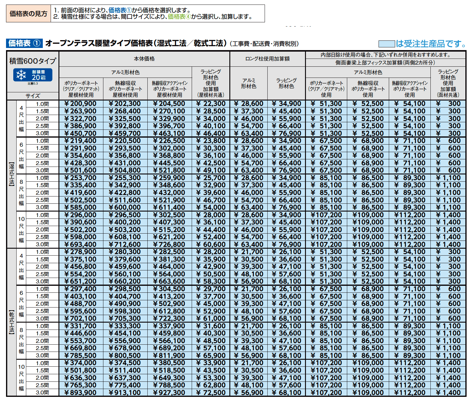This screenshot has height=405, width=472.
Task: Click the light blue made-to-order legend swatch
Action: pos(386,44)
